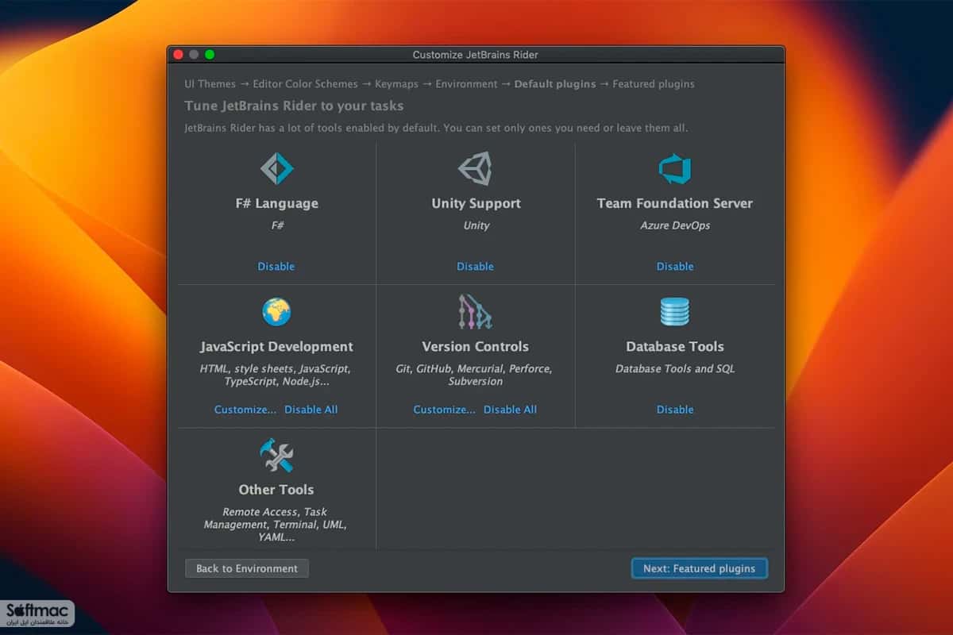Click the Team Foundation Server icon
Viewport: 953px width, 635px height.
point(675,168)
